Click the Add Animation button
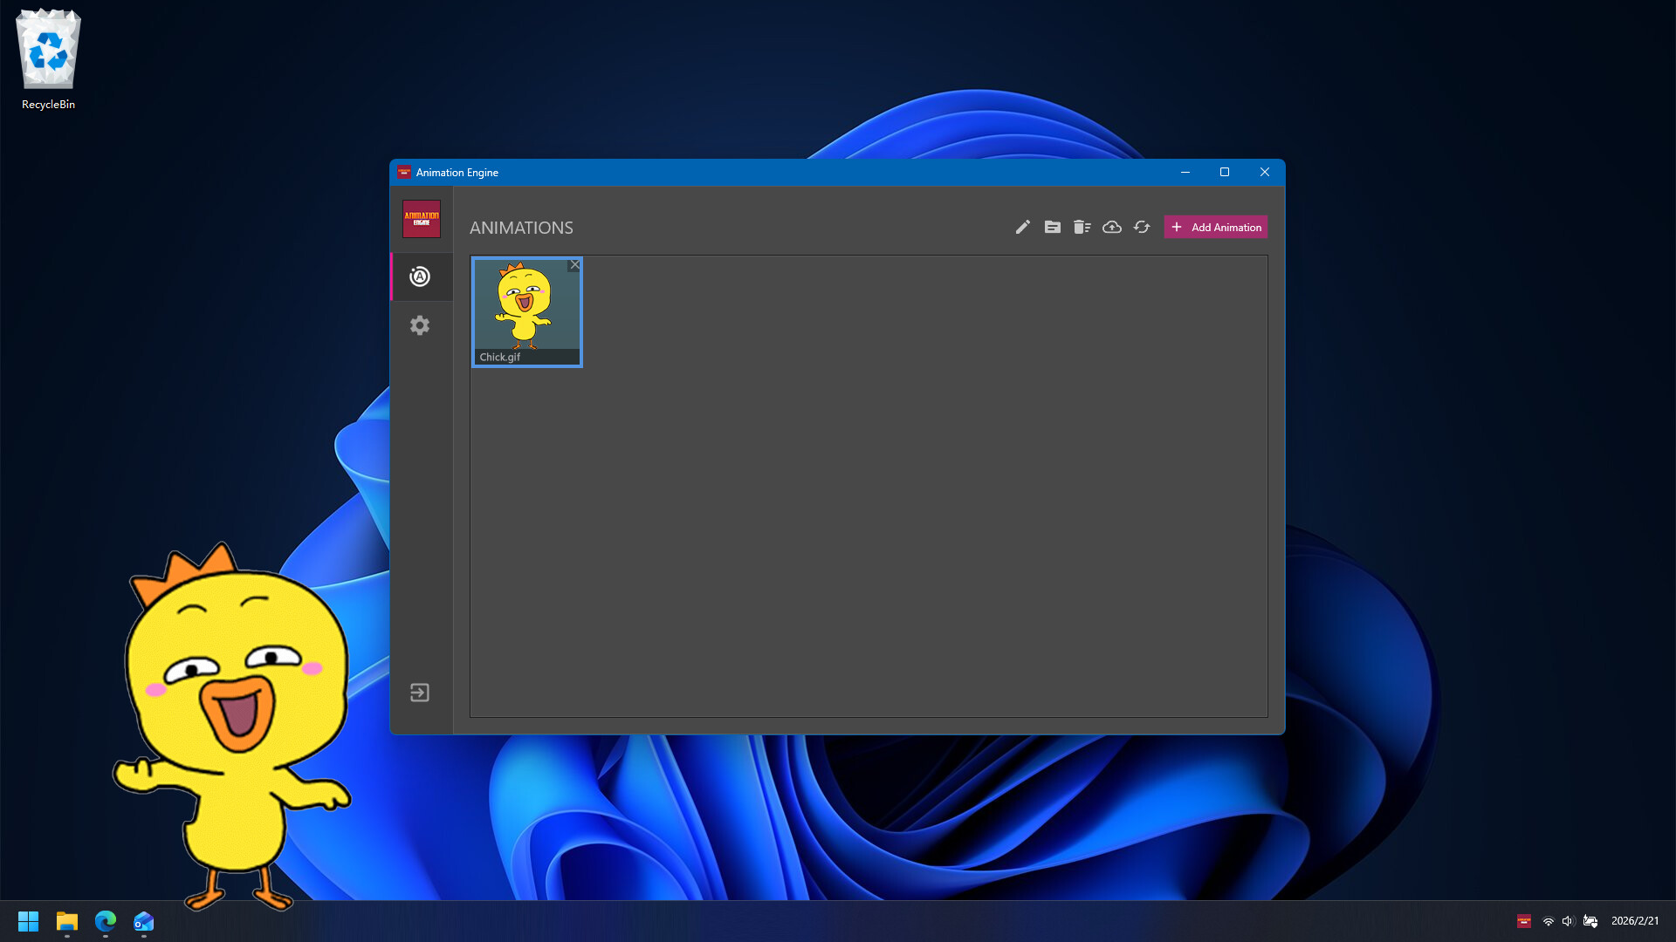 pyautogui.click(x=1215, y=227)
